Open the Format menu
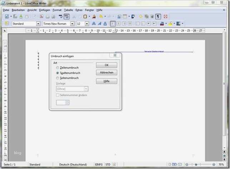The width and height of the screenshot is (230, 169). 57,10
